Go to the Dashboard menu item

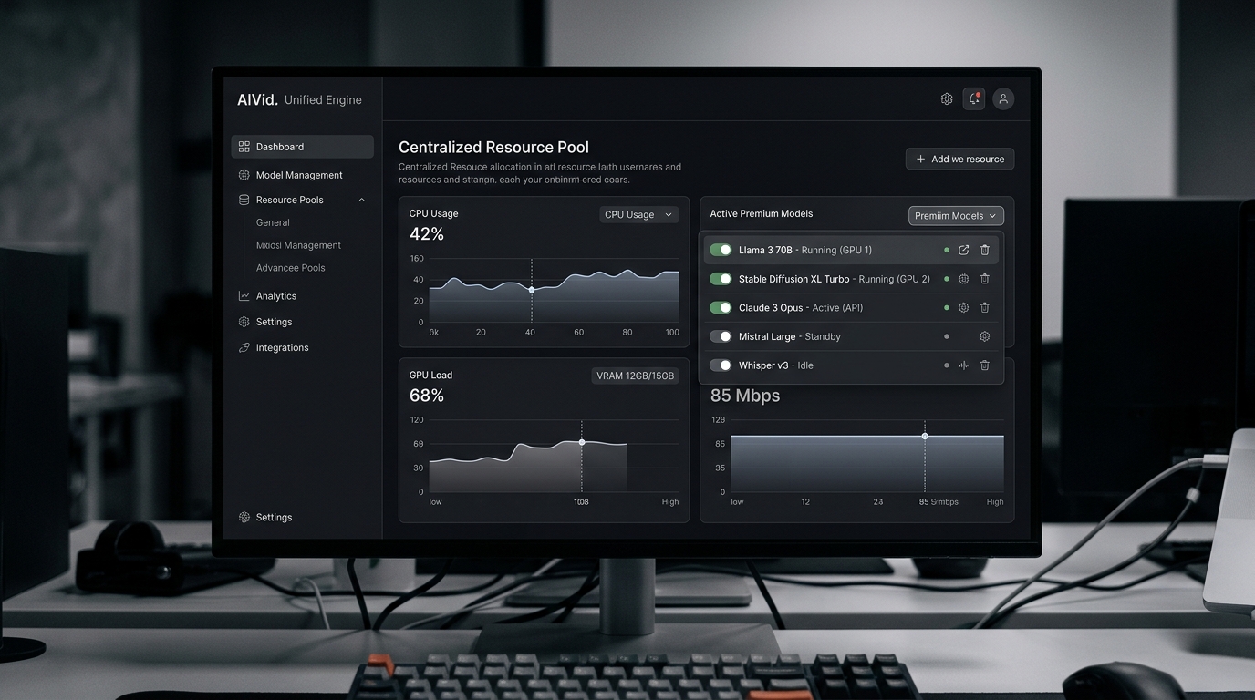tap(303, 147)
